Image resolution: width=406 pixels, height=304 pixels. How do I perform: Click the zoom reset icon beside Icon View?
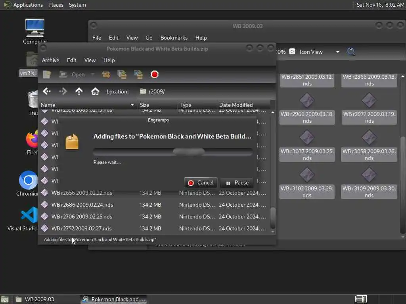pyautogui.click(x=292, y=51)
